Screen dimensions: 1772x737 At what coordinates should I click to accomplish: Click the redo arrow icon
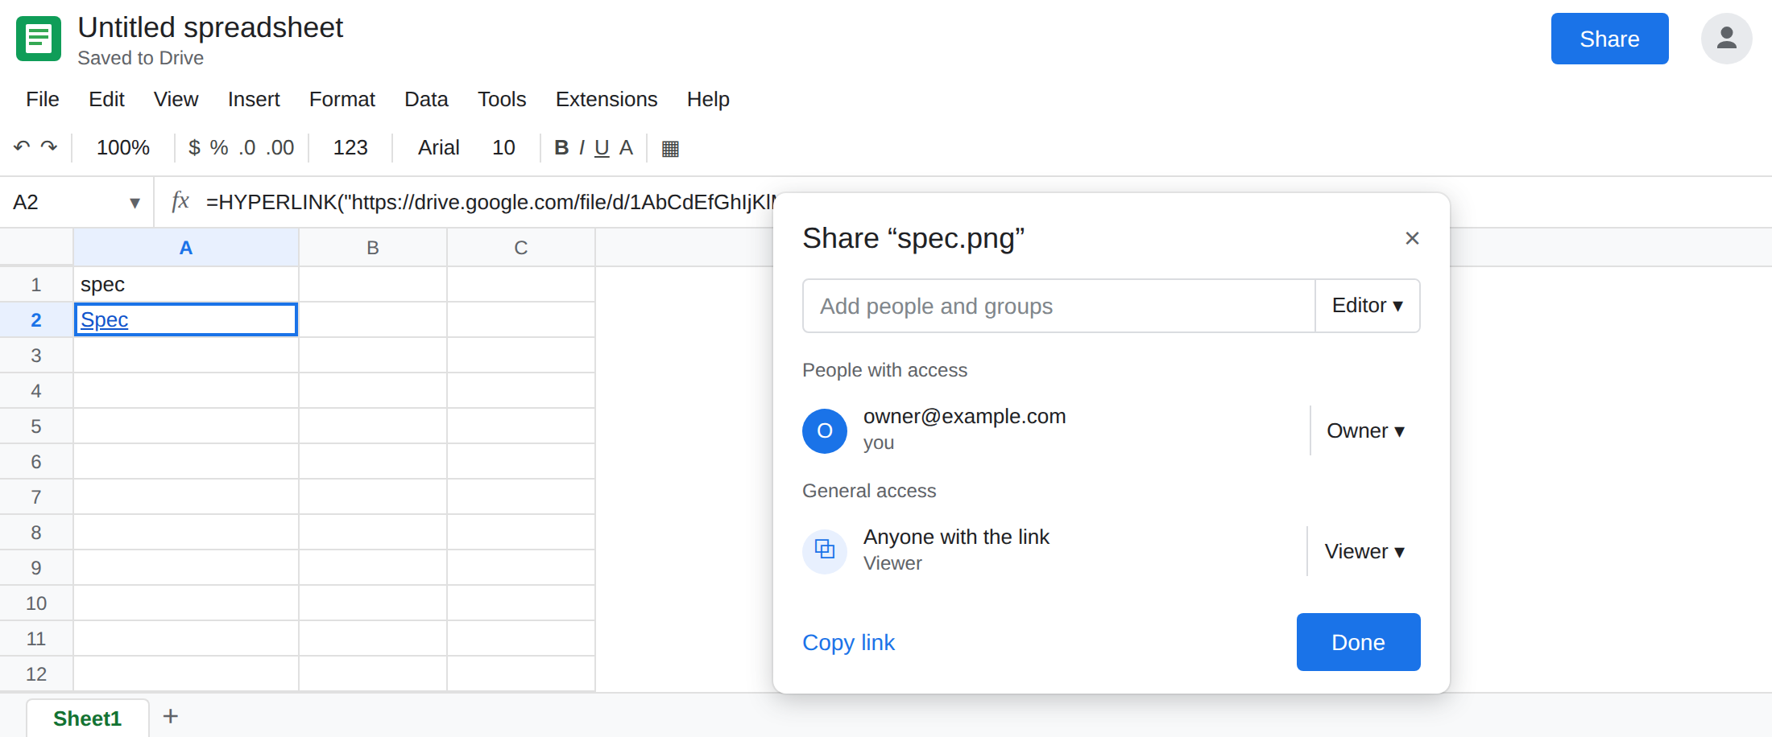[49, 147]
